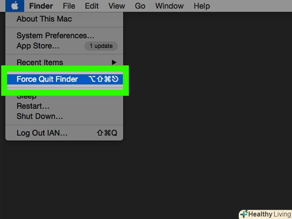This screenshot has height=219, width=292.
Task: Open System Preferences… from the Apple menu
Action: (x=55, y=36)
